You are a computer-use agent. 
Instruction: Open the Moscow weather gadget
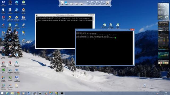click(x=163, y=11)
